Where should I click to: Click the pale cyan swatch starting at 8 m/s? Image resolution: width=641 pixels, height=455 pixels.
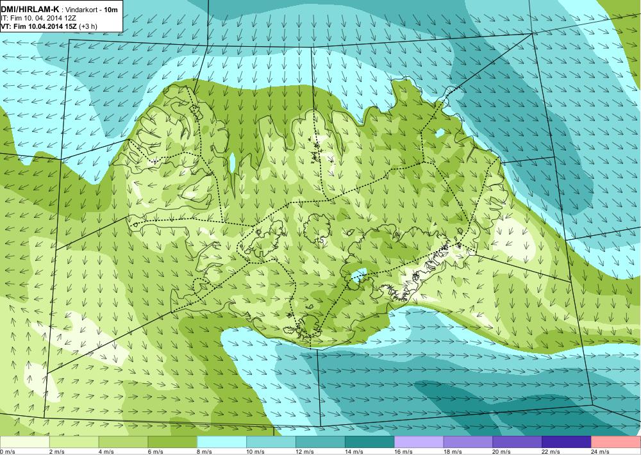[222, 442]
